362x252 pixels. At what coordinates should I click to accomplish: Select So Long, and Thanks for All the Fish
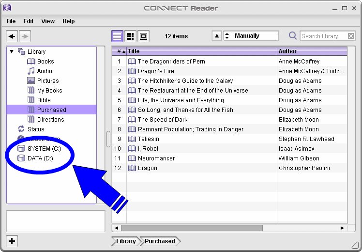click(x=230, y=110)
